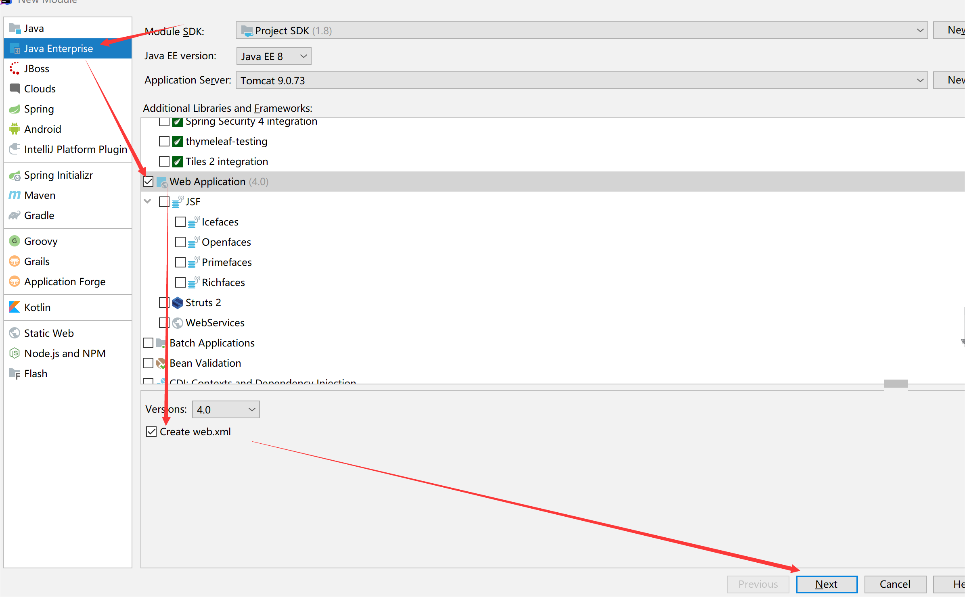Click the Maven 'm' icon
965x597 pixels.
[x=15, y=195]
